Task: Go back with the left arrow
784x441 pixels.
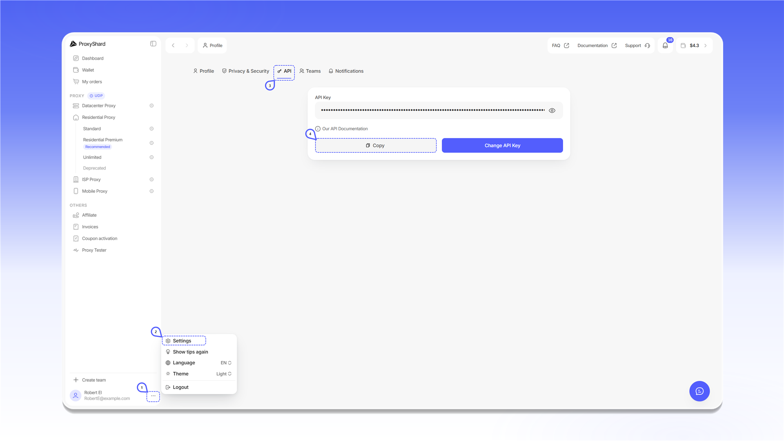Action: click(x=173, y=45)
